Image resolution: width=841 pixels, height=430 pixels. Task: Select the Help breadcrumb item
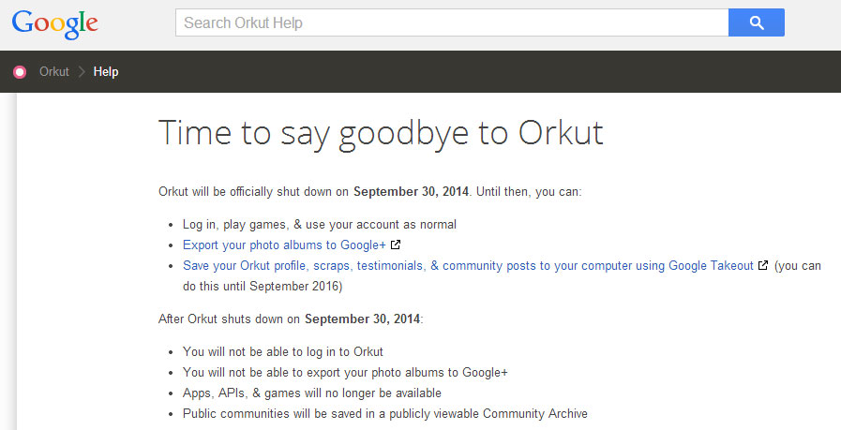[106, 72]
